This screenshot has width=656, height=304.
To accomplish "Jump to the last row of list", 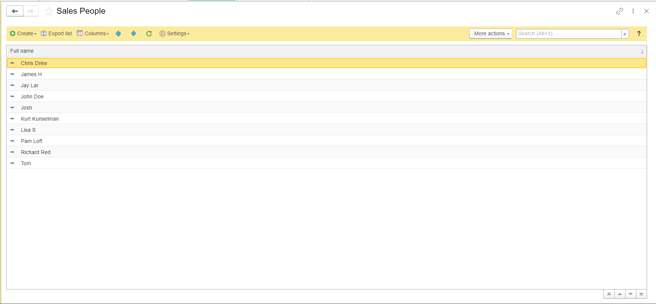I will point(641,294).
